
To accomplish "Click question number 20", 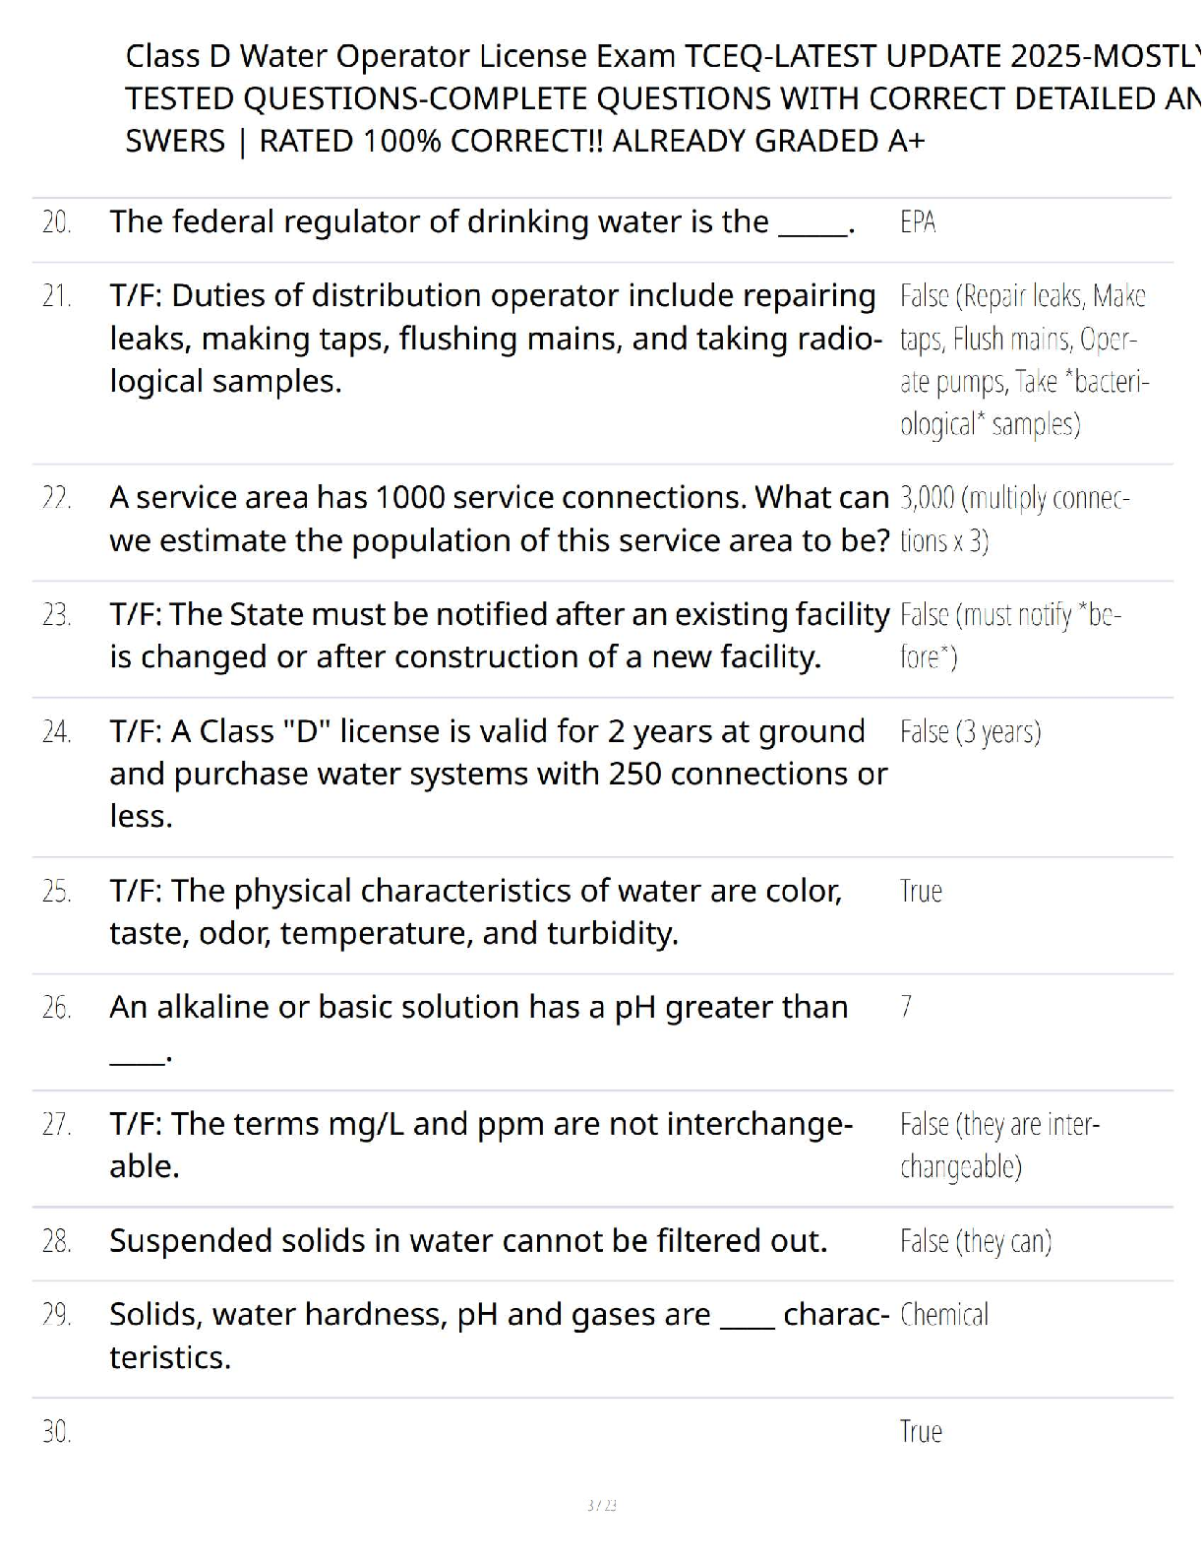I will [57, 222].
